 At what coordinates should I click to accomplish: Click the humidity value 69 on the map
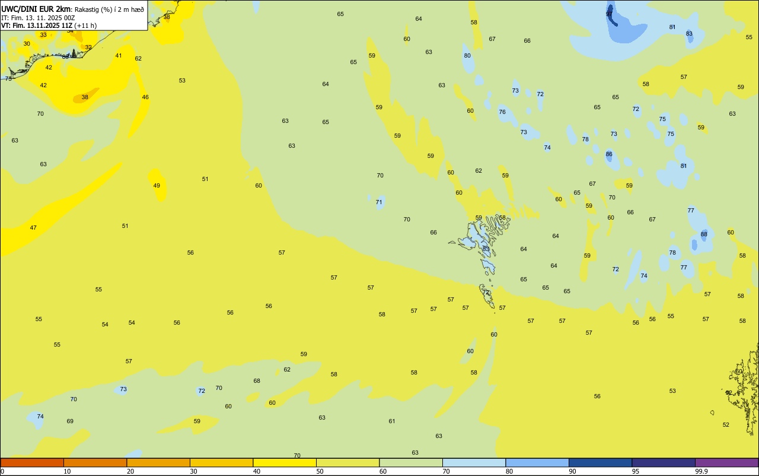click(70, 421)
